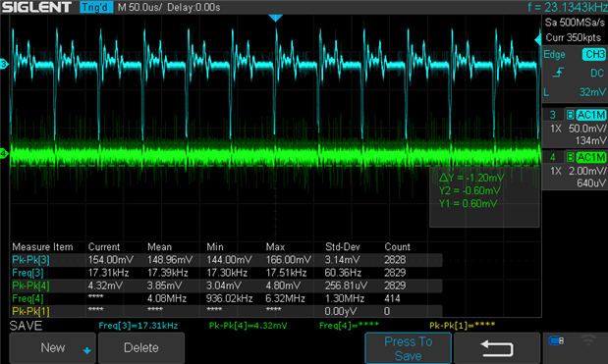This screenshot has height=364, width=608.
Task: Click channel 4 bandwidth limit B icon
Action: [570, 157]
